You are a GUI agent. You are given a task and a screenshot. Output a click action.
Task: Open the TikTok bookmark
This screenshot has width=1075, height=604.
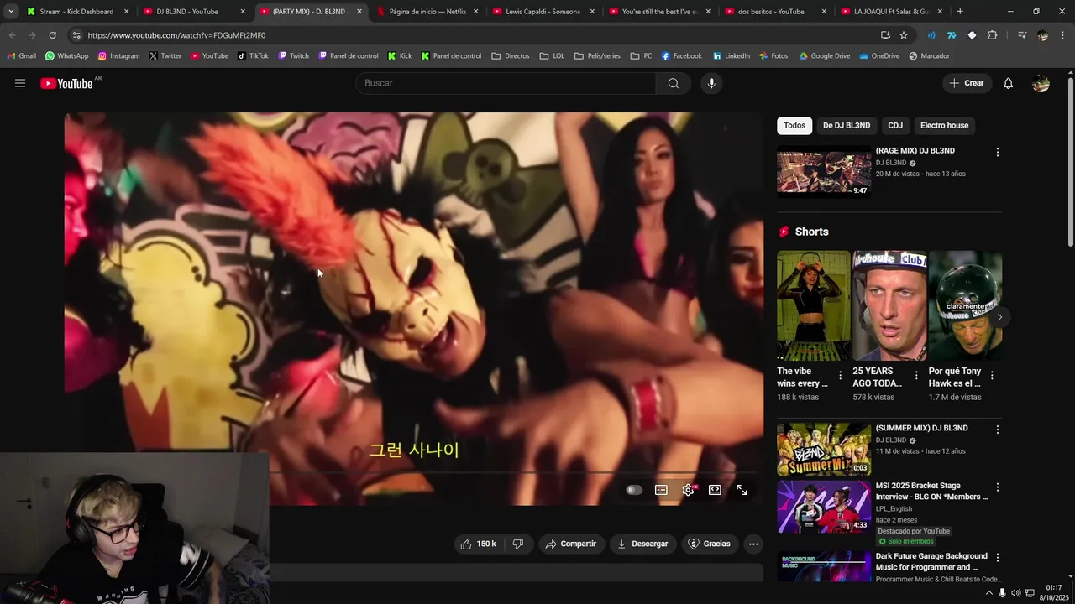point(253,56)
